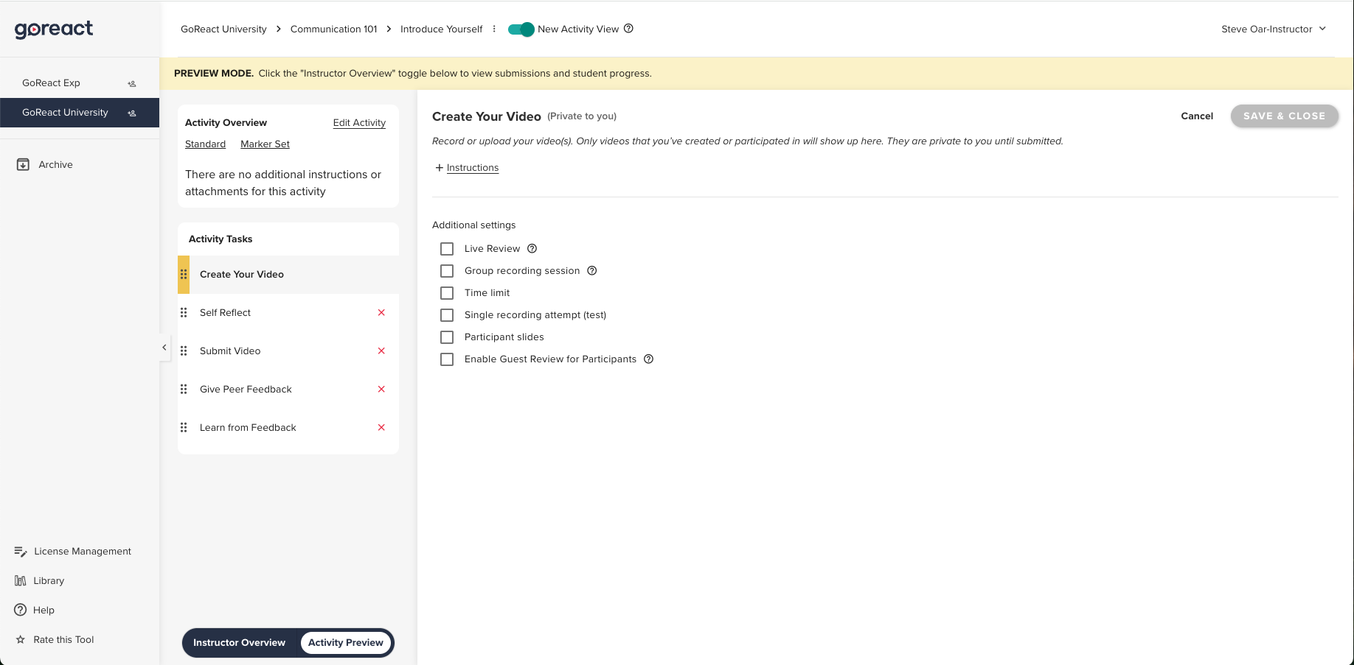Open the New Activity View help tooltip
The width and height of the screenshot is (1354, 665).
point(628,29)
